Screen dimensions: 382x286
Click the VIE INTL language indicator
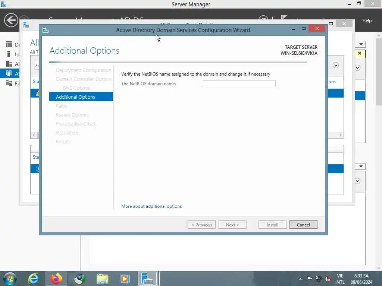[340, 279]
